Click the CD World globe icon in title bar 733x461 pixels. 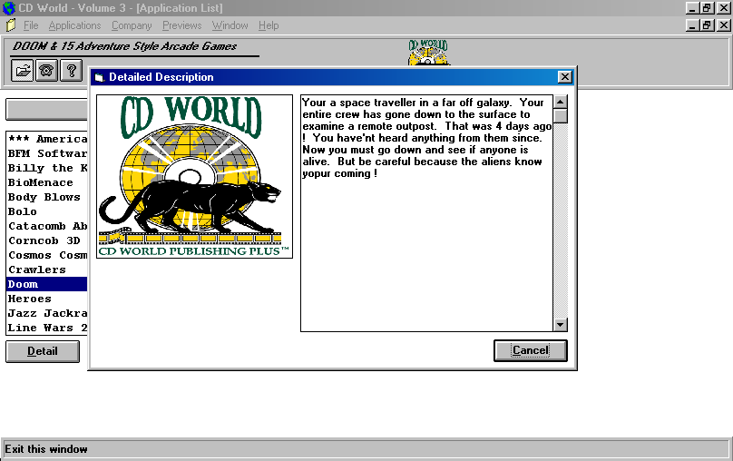tap(9, 8)
